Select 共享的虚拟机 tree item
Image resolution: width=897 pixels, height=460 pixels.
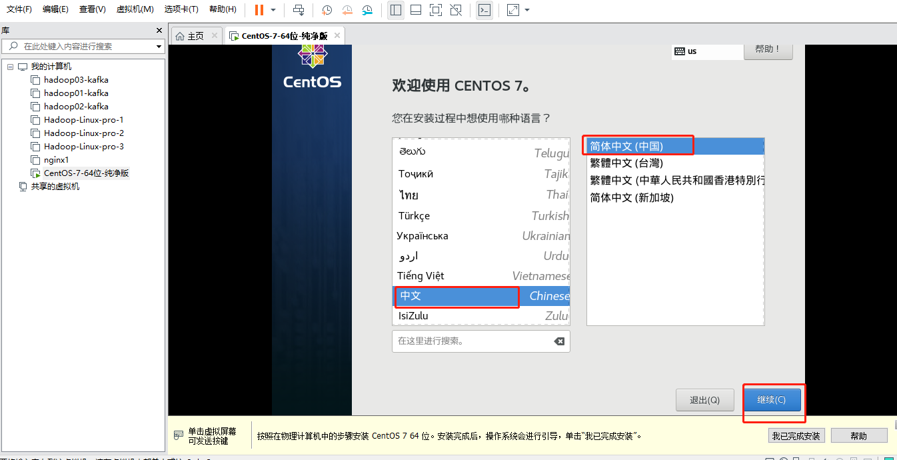click(x=55, y=187)
